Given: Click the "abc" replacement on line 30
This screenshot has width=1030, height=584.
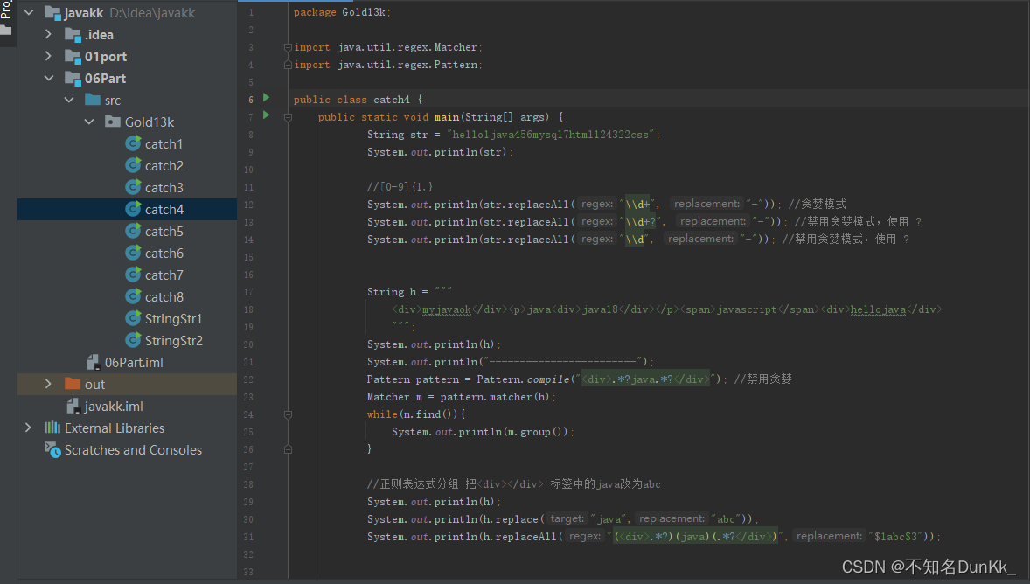Looking at the screenshot, I should point(726,519).
